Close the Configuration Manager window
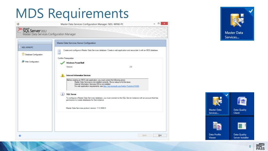268x151 pixels. click(164, 24)
